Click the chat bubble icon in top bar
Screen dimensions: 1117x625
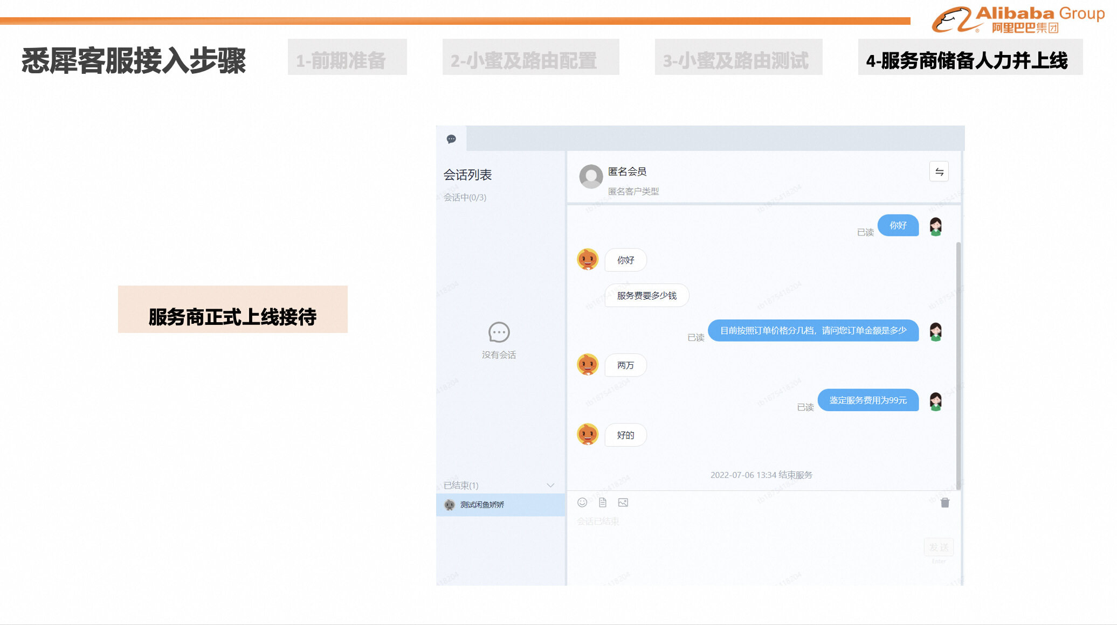click(x=451, y=139)
